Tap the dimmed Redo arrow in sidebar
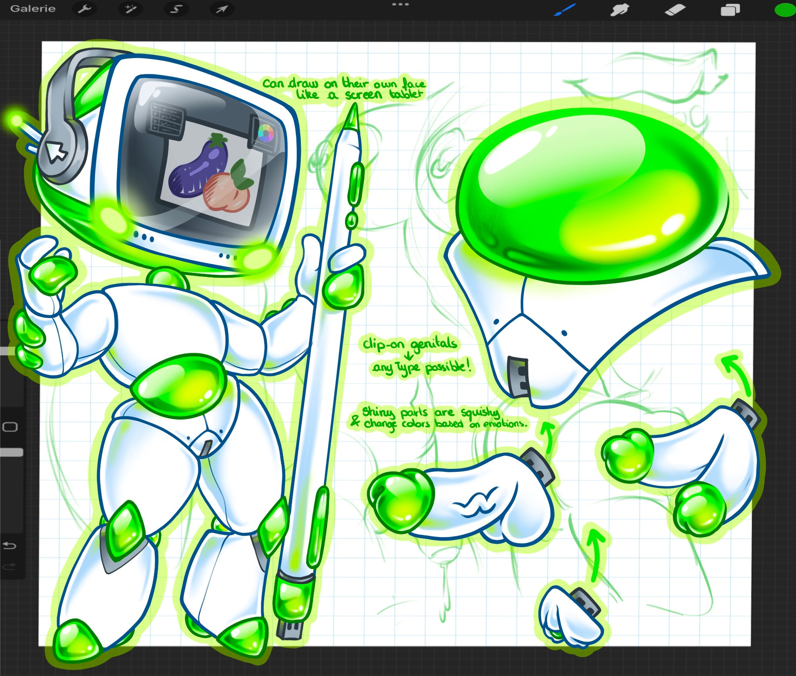The height and width of the screenshot is (676, 796). pos(10,566)
